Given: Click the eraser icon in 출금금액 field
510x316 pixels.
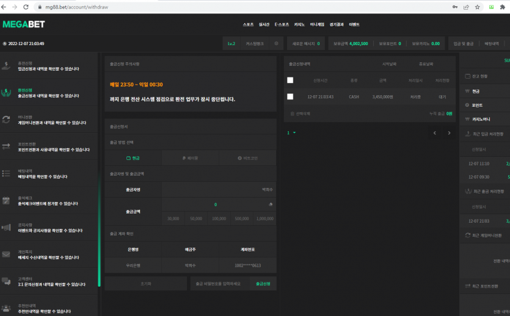Looking at the screenshot, I should point(270,204).
